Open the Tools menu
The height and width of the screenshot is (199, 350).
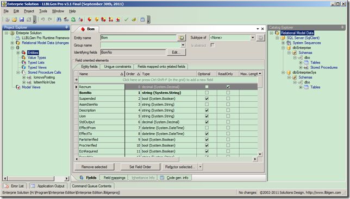(43, 11)
